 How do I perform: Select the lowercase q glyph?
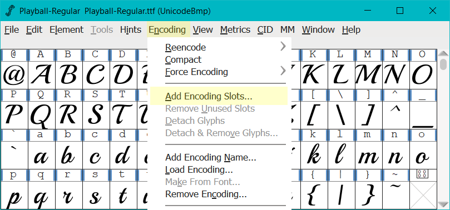pyautogui.click(x=42, y=195)
